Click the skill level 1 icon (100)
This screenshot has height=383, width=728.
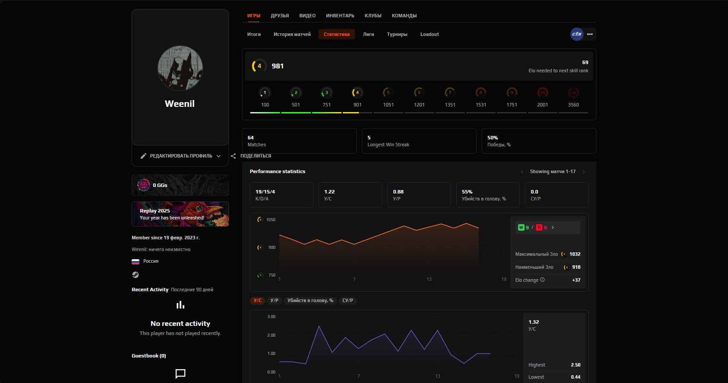265,93
